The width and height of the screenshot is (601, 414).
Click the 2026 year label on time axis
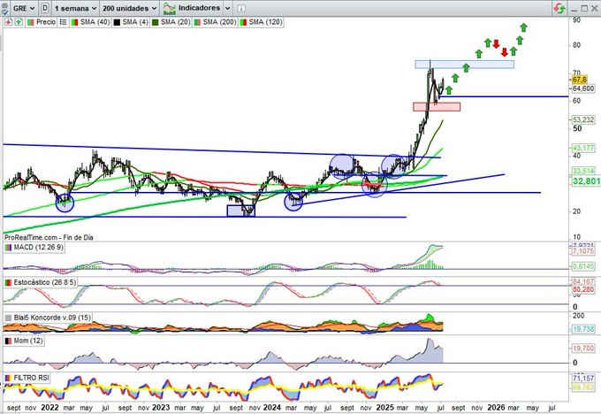[496, 408]
